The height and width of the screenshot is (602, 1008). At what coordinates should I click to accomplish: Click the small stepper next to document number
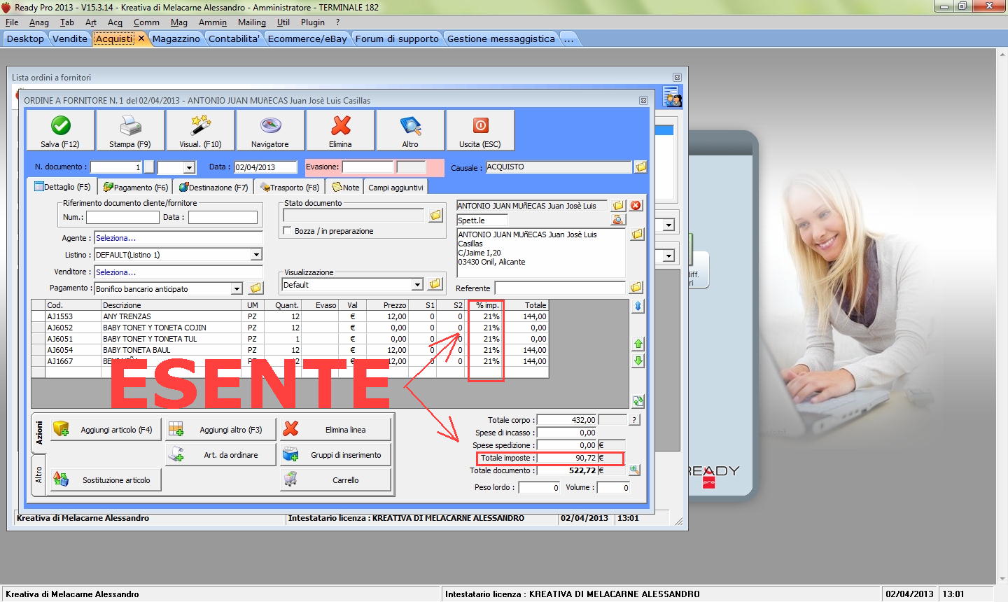pos(148,167)
